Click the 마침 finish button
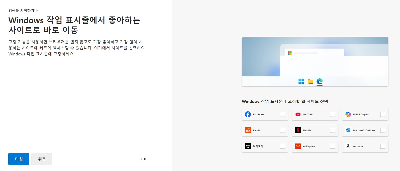The height and width of the screenshot is (171, 400). [x=19, y=159]
